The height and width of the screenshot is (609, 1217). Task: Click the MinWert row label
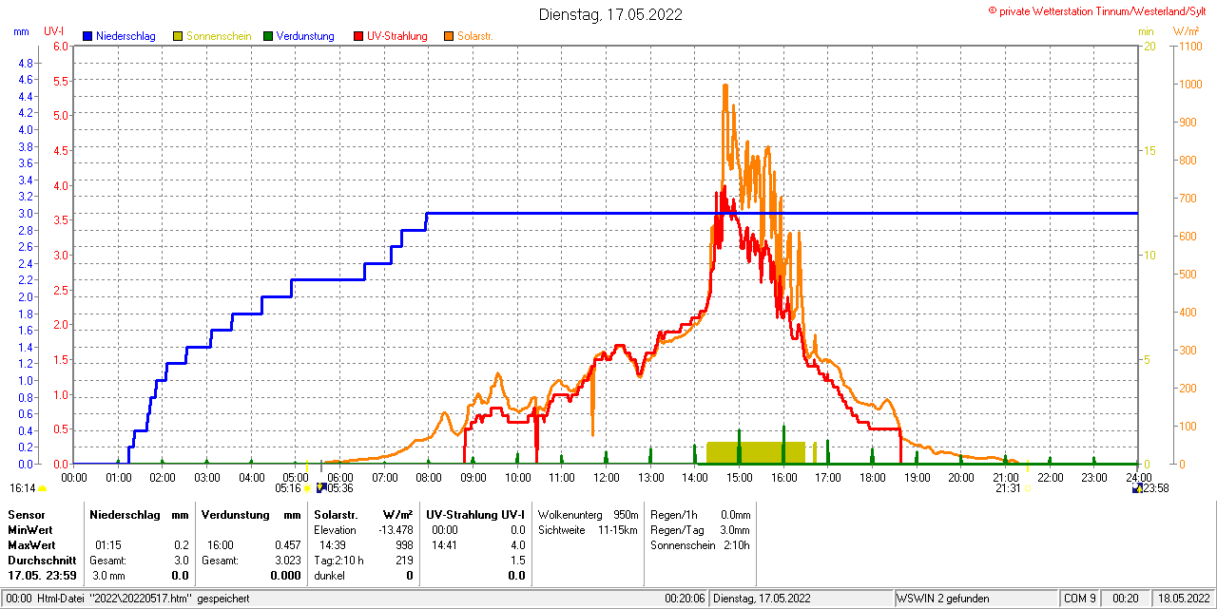(x=30, y=529)
